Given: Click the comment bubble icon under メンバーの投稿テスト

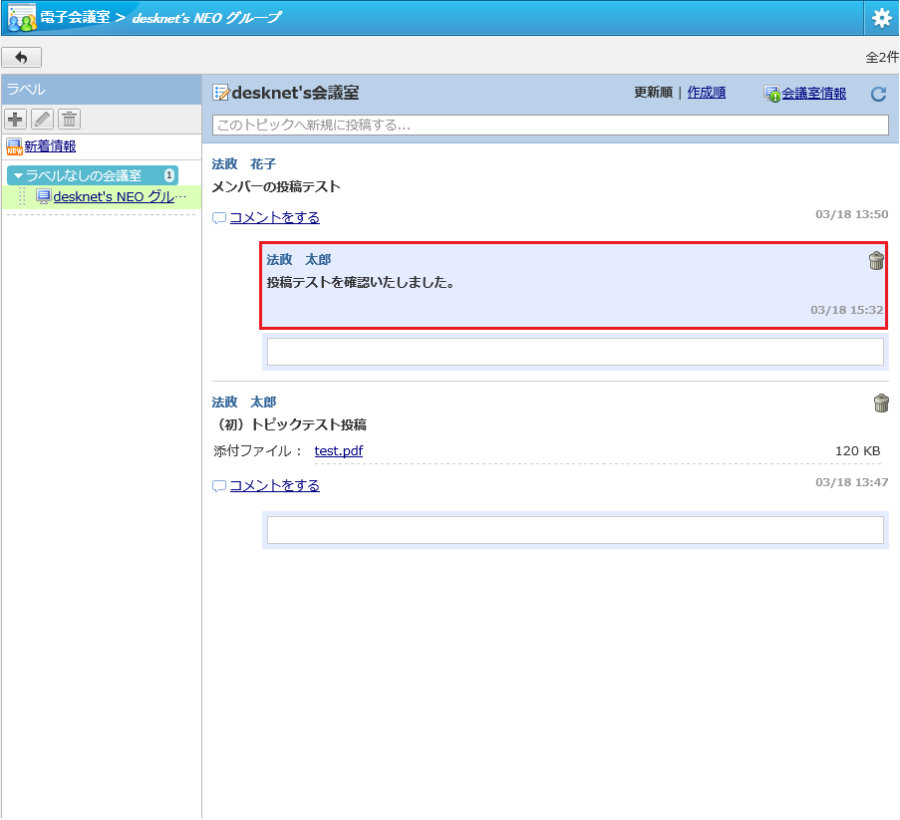Looking at the screenshot, I should click(x=218, y=218).
